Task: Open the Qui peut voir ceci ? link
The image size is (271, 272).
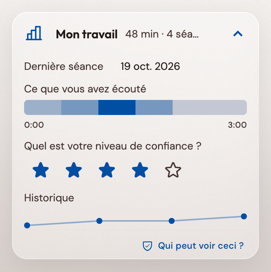Action: (x=201, y=246)
